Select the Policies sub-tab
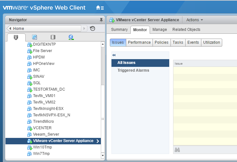 (162, 42)
